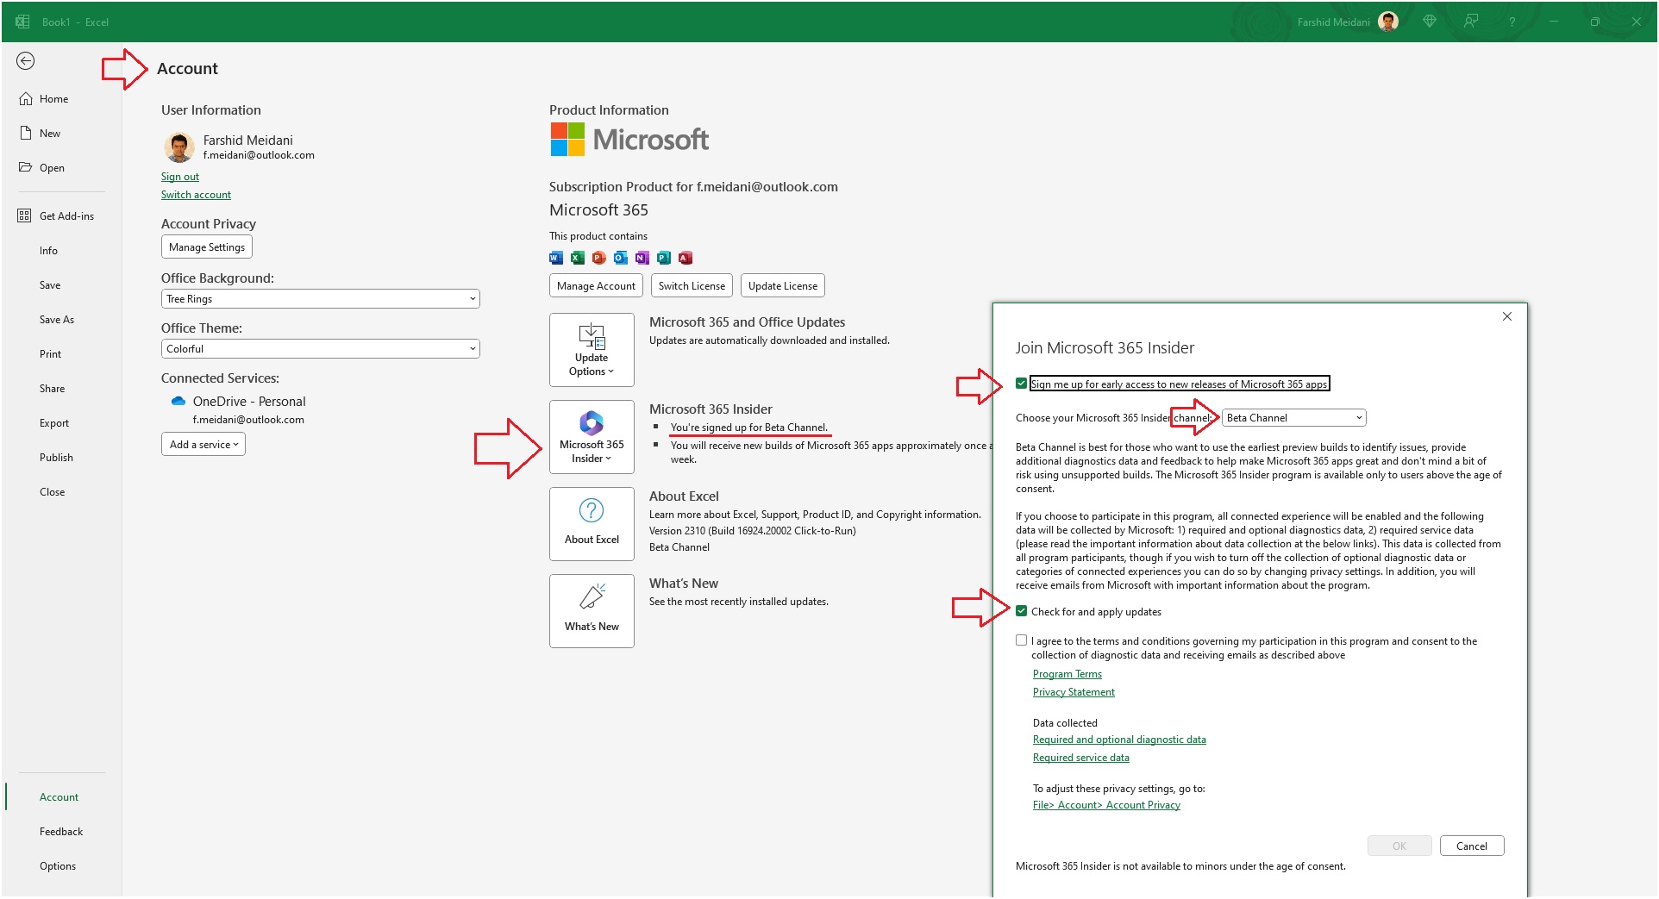This screenshot has height=899, width=1659.
Task: Uncheck Sign me up for early access
Action: (1022, 384)
